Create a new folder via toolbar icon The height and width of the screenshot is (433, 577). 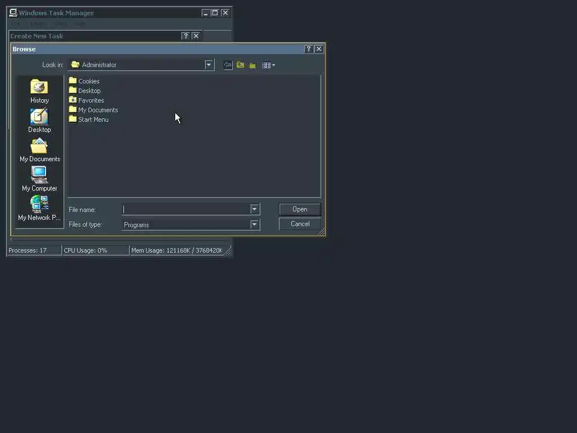252,65
